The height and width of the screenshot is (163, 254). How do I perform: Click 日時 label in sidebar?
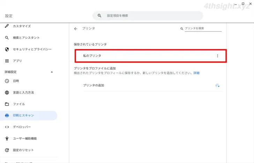[16, 81]
